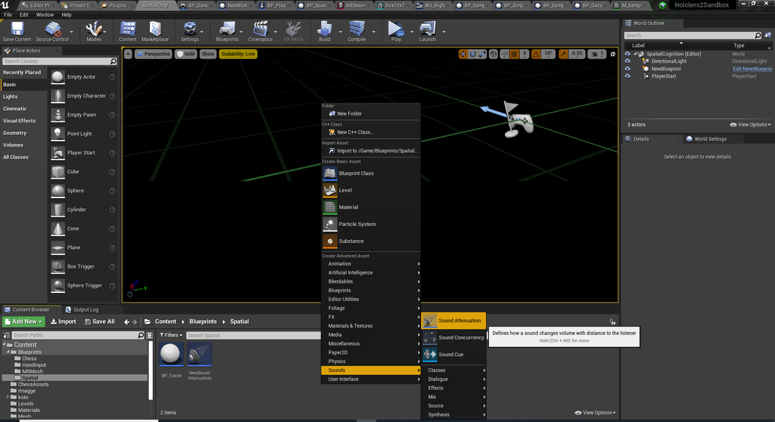Open the Unlit view mode menu
This screenshot has width=775, height=422.
(186, 54)
